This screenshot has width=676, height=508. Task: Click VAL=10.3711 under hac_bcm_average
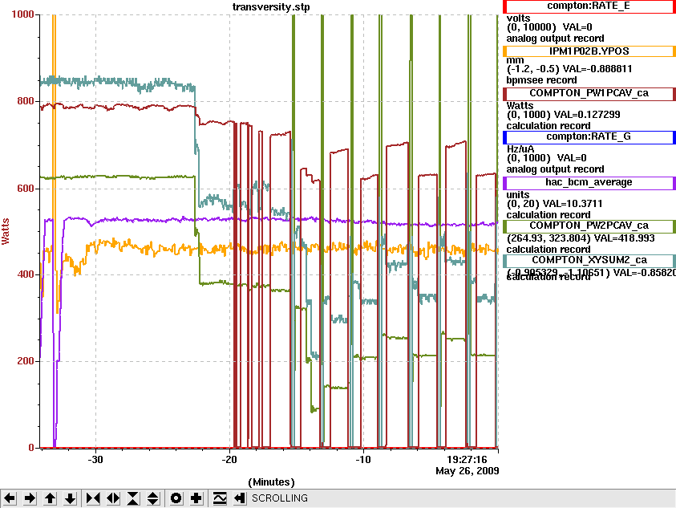pyautogui.click(x=573, y=204)
